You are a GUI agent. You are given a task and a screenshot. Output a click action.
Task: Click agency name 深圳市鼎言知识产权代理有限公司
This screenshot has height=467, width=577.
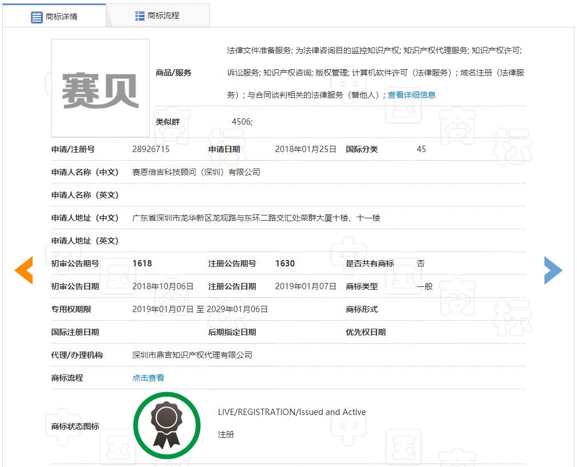[x=192, y=355]
